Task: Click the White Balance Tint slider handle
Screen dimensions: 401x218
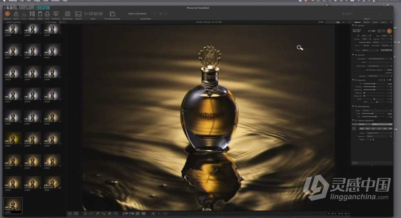Action: (x=376, y=117)
